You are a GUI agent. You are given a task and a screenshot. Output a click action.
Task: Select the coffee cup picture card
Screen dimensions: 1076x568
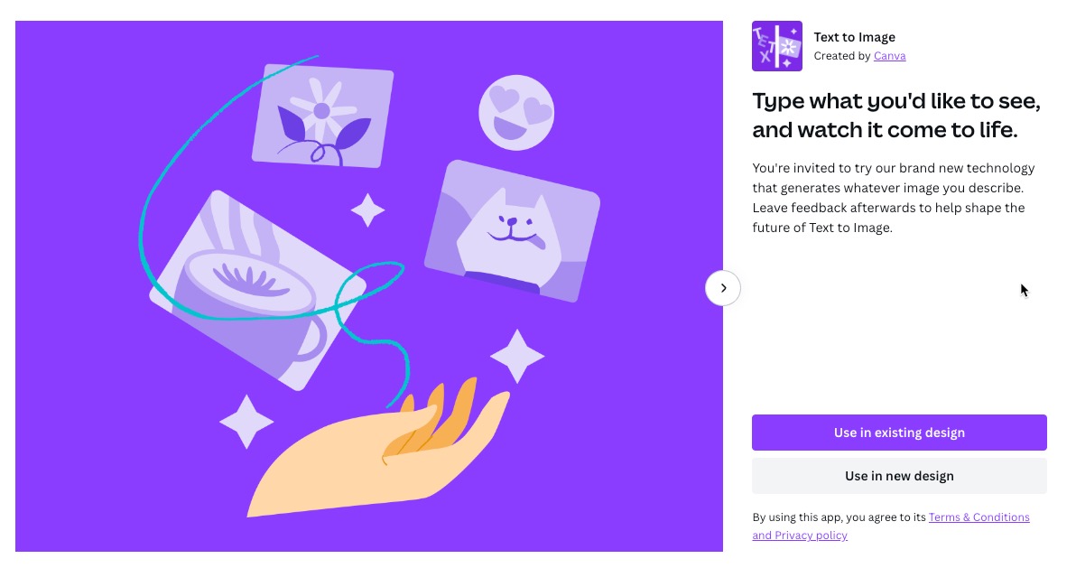click(258, 291)
